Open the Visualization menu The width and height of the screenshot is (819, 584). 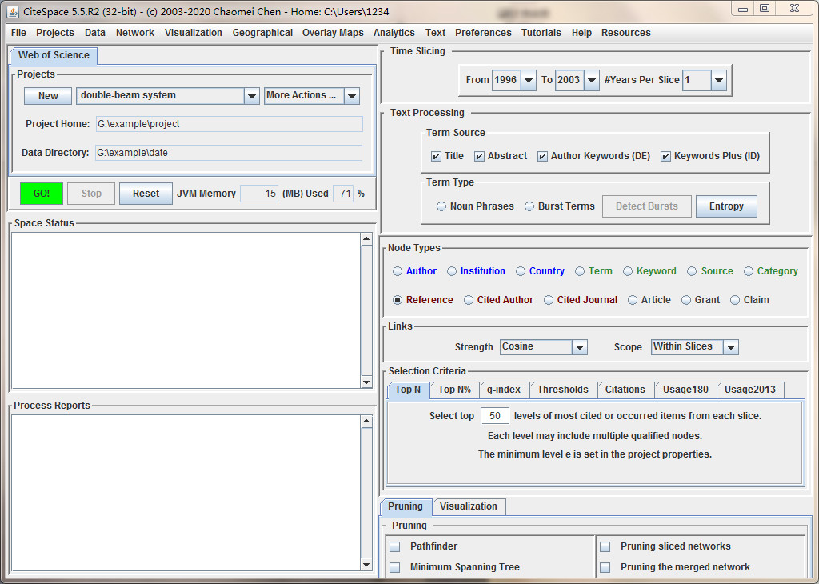tap(194, 32)
